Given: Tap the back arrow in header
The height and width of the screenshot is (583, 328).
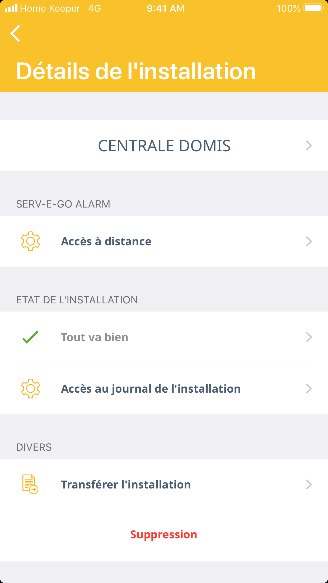Looking at the screenshot, I should point(15,34).
